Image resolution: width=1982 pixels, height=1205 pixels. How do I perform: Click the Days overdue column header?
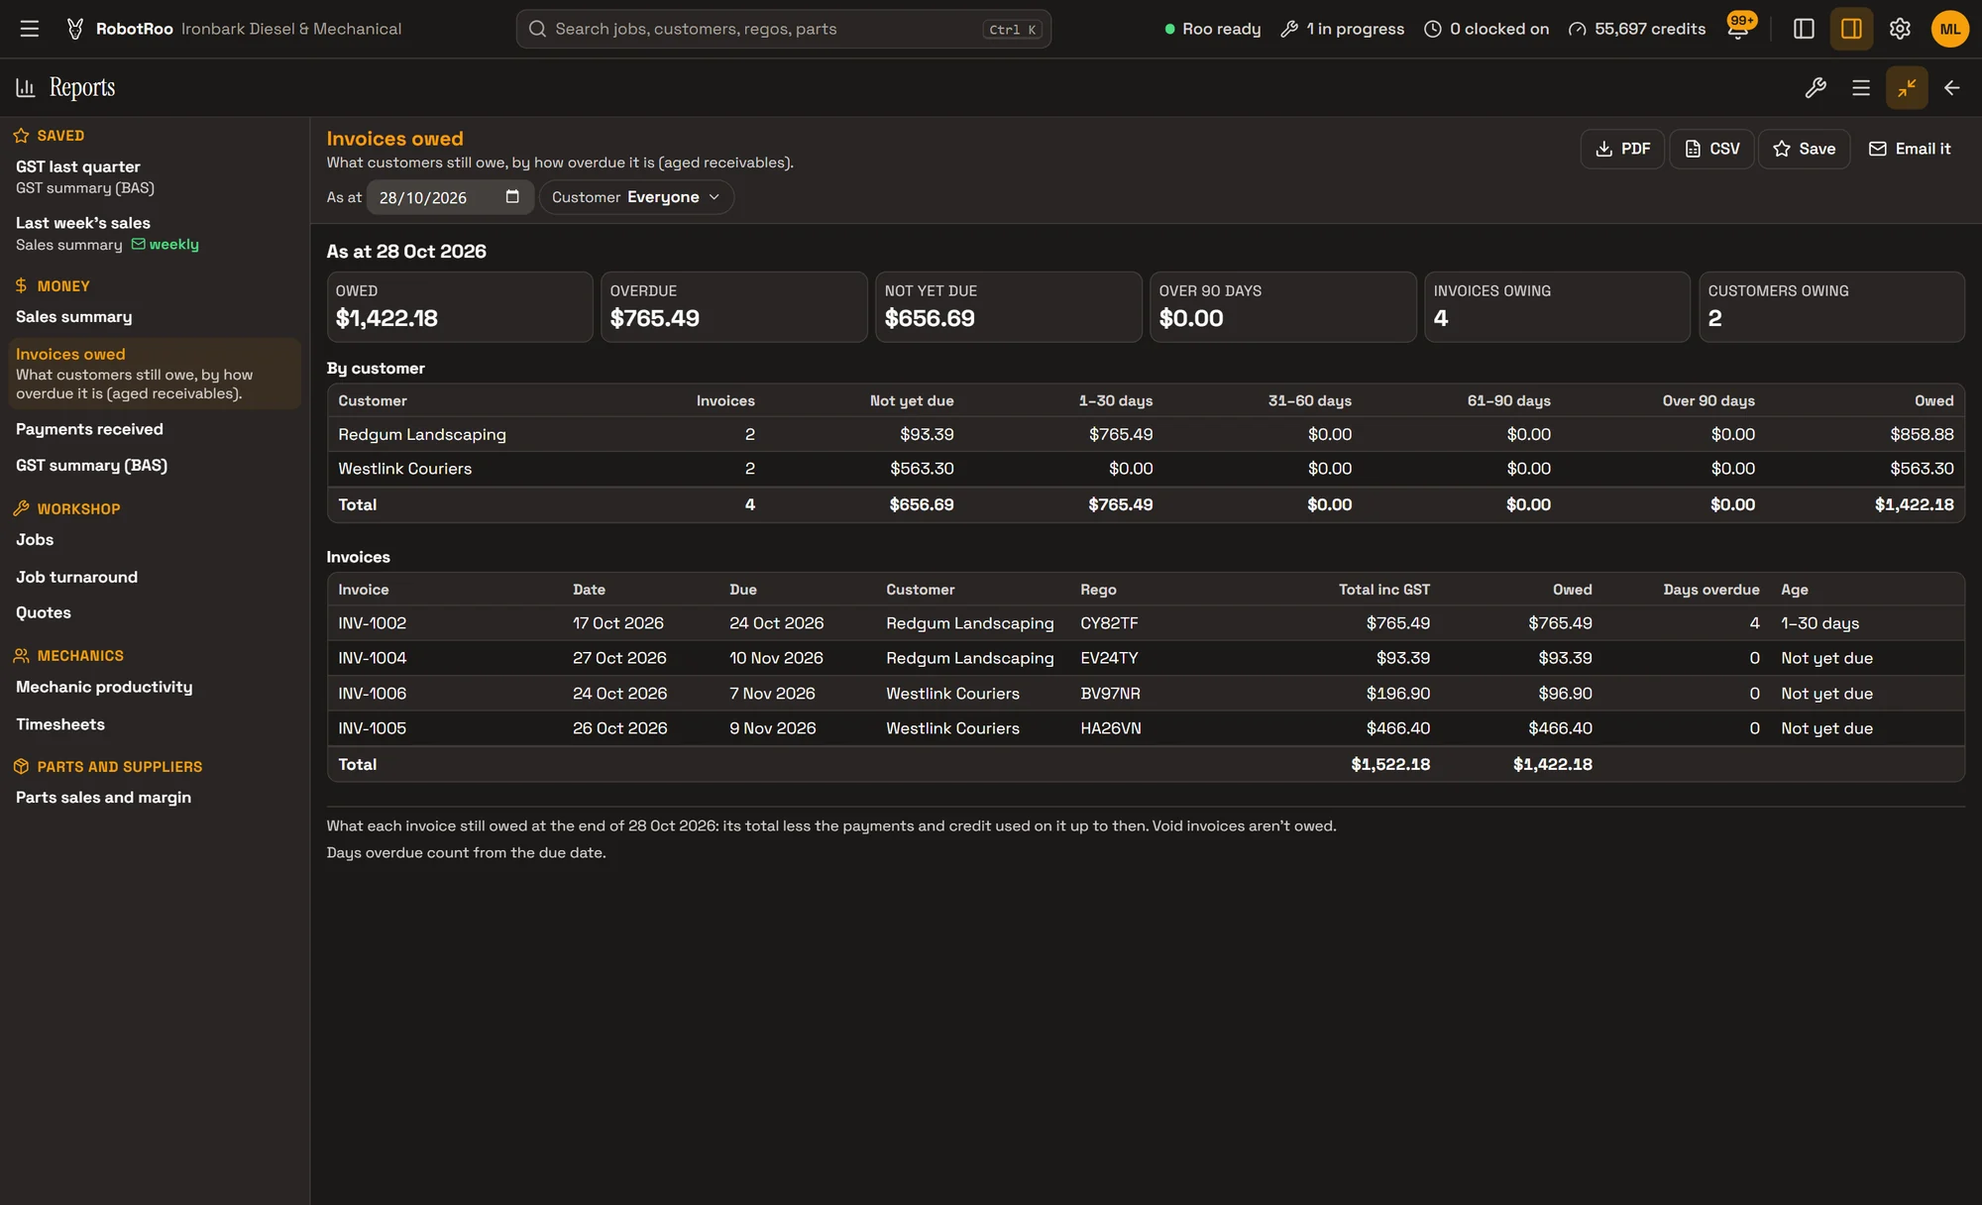click(1710, 590)
